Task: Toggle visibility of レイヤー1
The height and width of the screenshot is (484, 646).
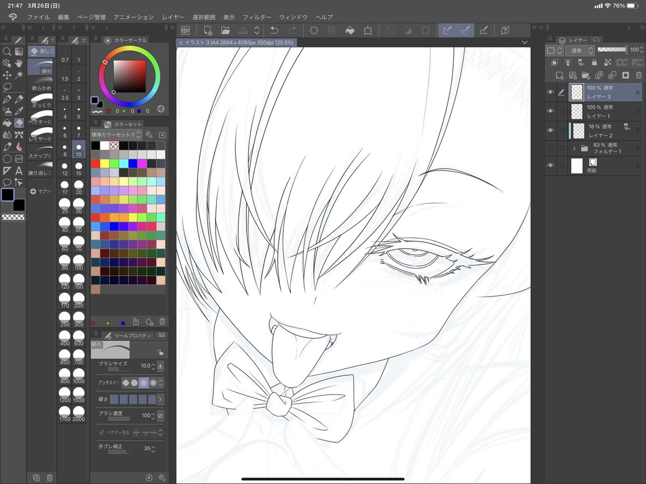Action: (x=551, y=111)
